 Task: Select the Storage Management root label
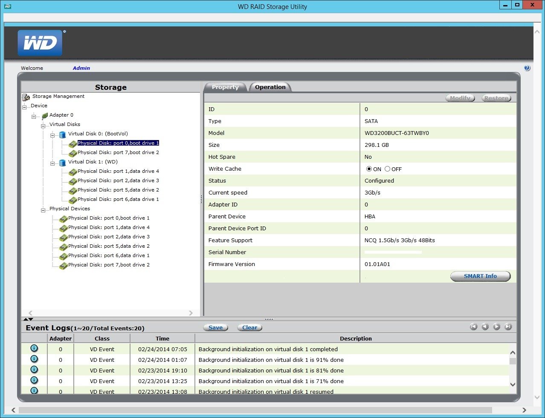58,96
